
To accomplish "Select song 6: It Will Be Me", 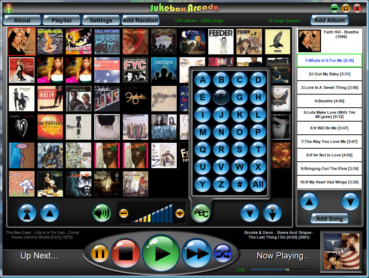I will [330, 128].
